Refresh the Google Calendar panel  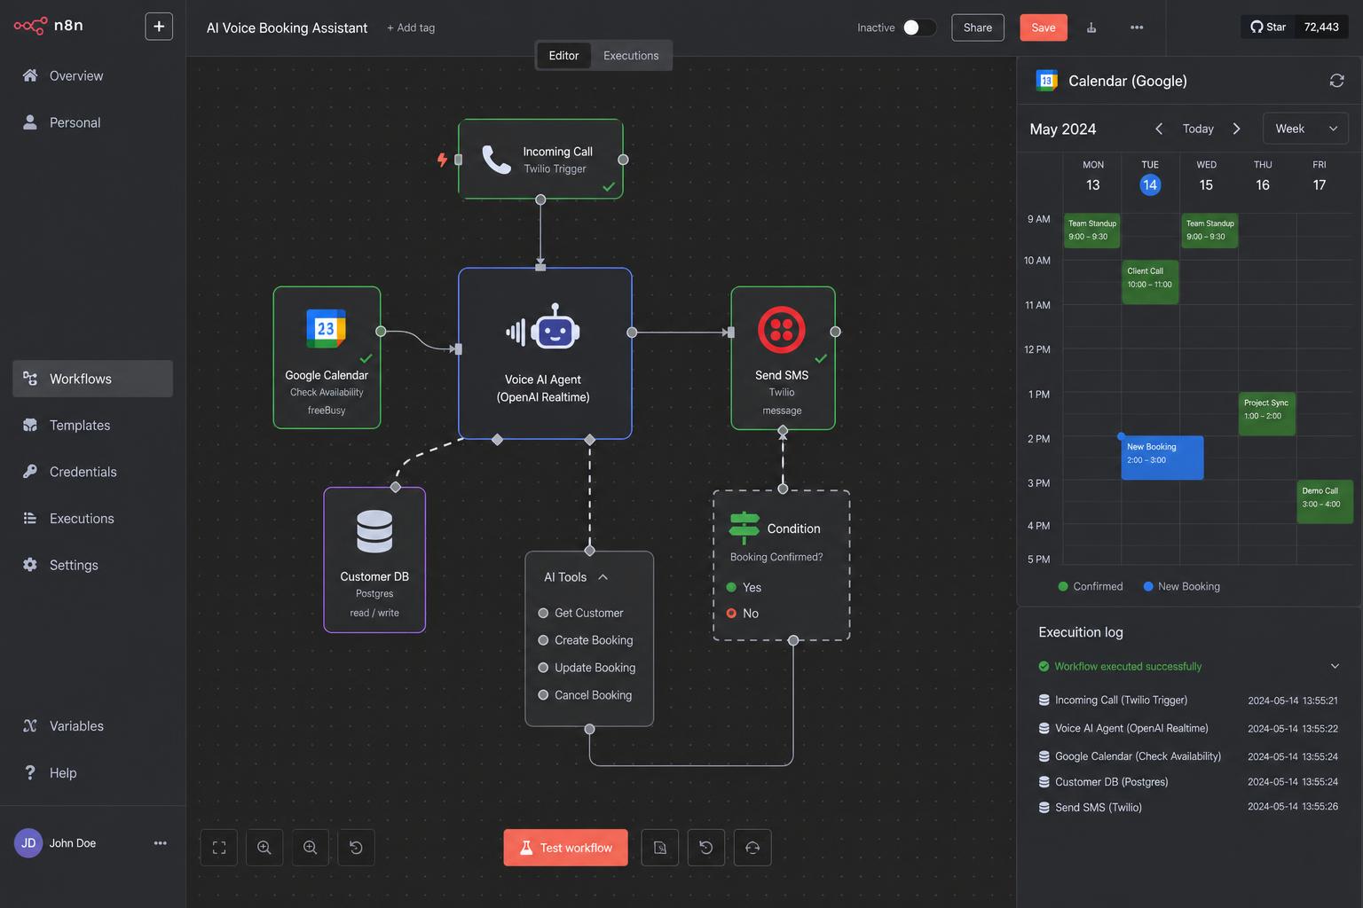tap(1336, 81)
